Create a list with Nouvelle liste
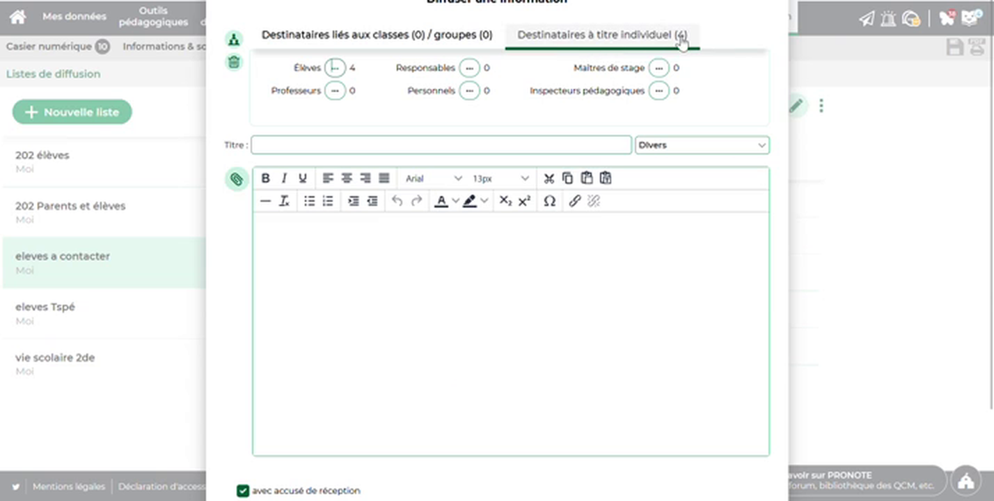 click(72, 112)
